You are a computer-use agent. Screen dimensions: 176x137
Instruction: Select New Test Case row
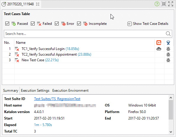point(88,60)
